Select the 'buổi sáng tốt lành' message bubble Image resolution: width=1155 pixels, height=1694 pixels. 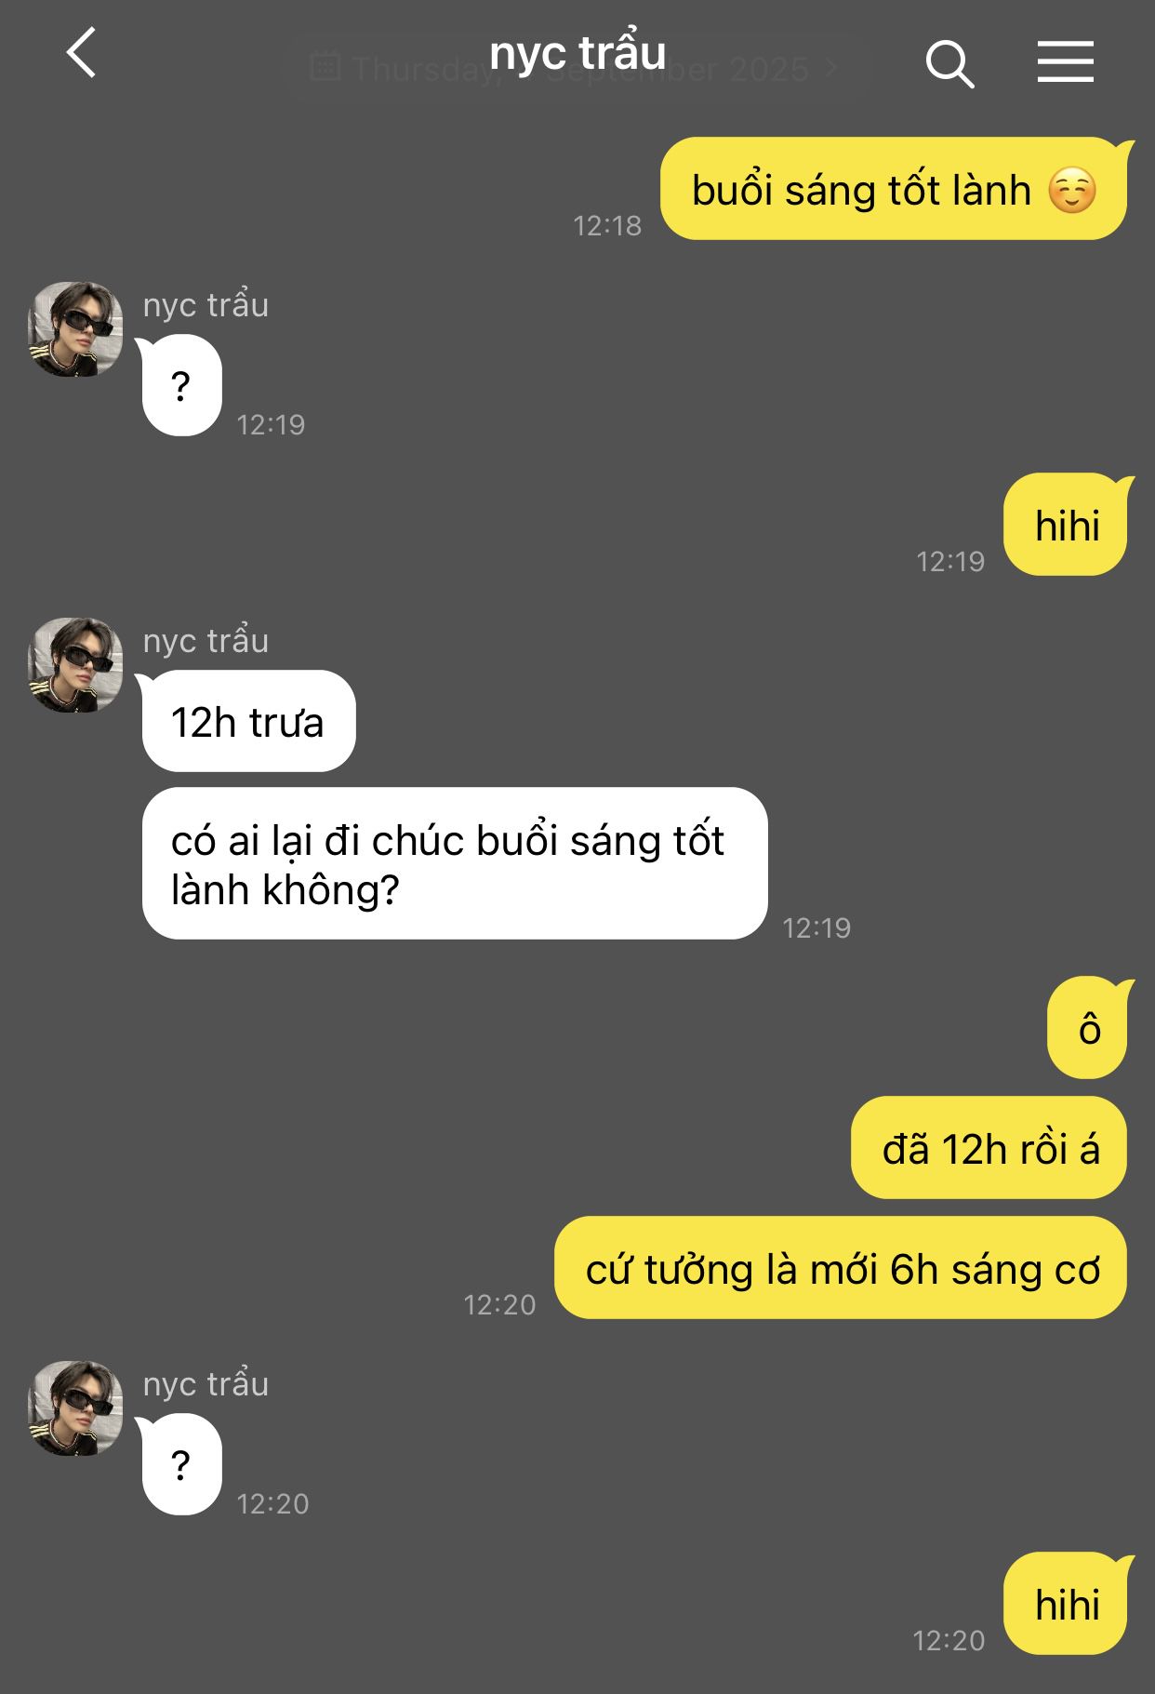click(893, 189)
